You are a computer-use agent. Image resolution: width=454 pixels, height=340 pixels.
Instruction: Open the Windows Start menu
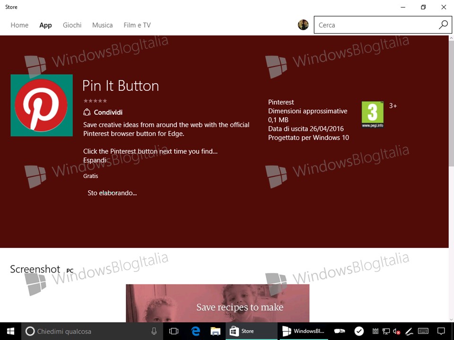tap(11, 331)
